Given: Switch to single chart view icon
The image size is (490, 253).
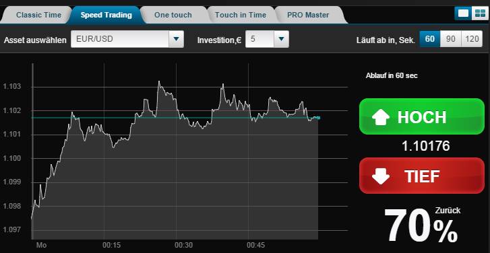Looking at the screenshot, I should point(463,13).
